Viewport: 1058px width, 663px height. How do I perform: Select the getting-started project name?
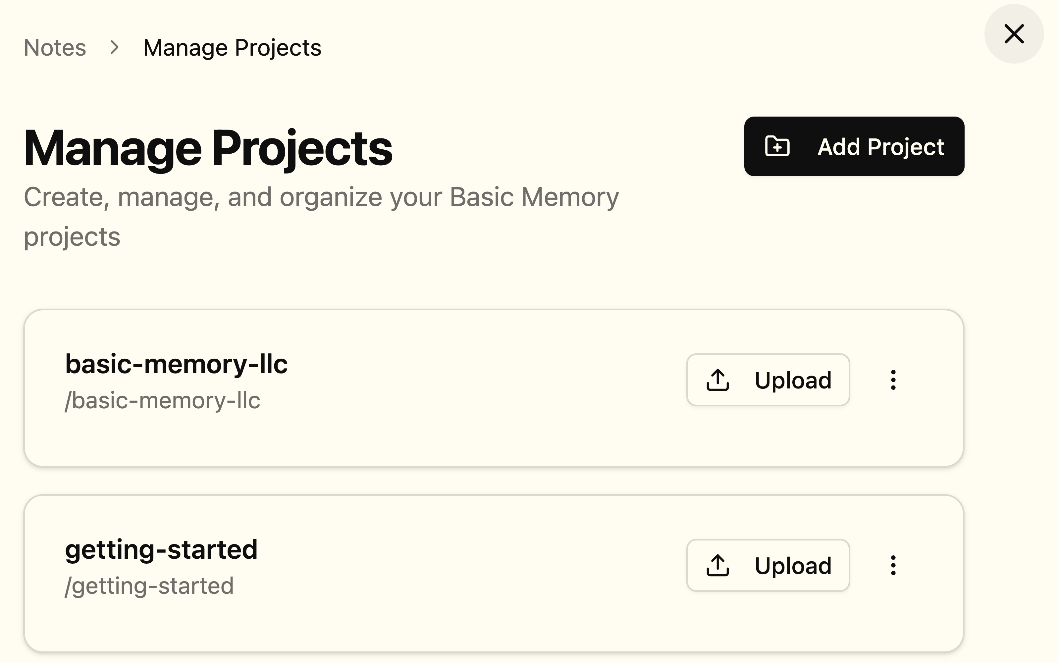(x=161, y=549)
